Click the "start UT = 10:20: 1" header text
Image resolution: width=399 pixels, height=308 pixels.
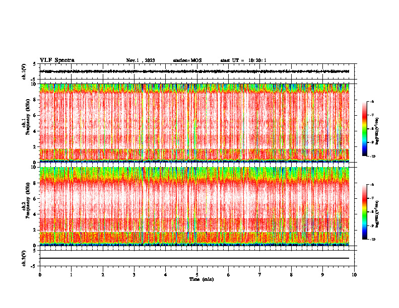(243, 60)
